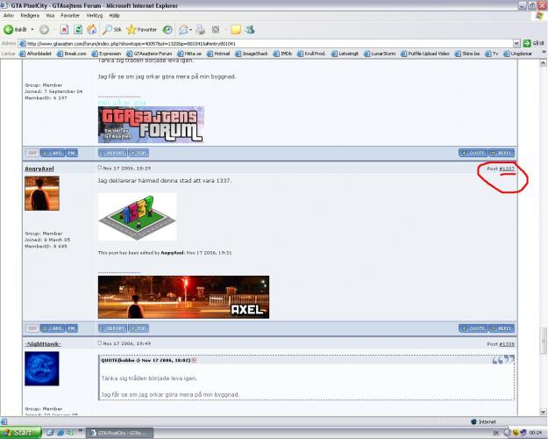548x439 pixels.
Task: Click the AngryAxel username link
Action: (x=39, y=169)
